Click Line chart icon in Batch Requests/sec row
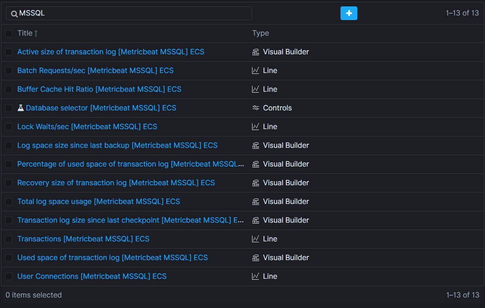 pyautogui.click(x=255, y=71)
